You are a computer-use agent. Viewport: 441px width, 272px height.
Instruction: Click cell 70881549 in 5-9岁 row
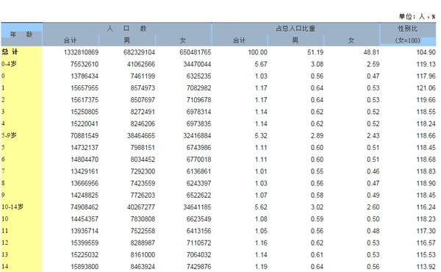coord(85,135)
